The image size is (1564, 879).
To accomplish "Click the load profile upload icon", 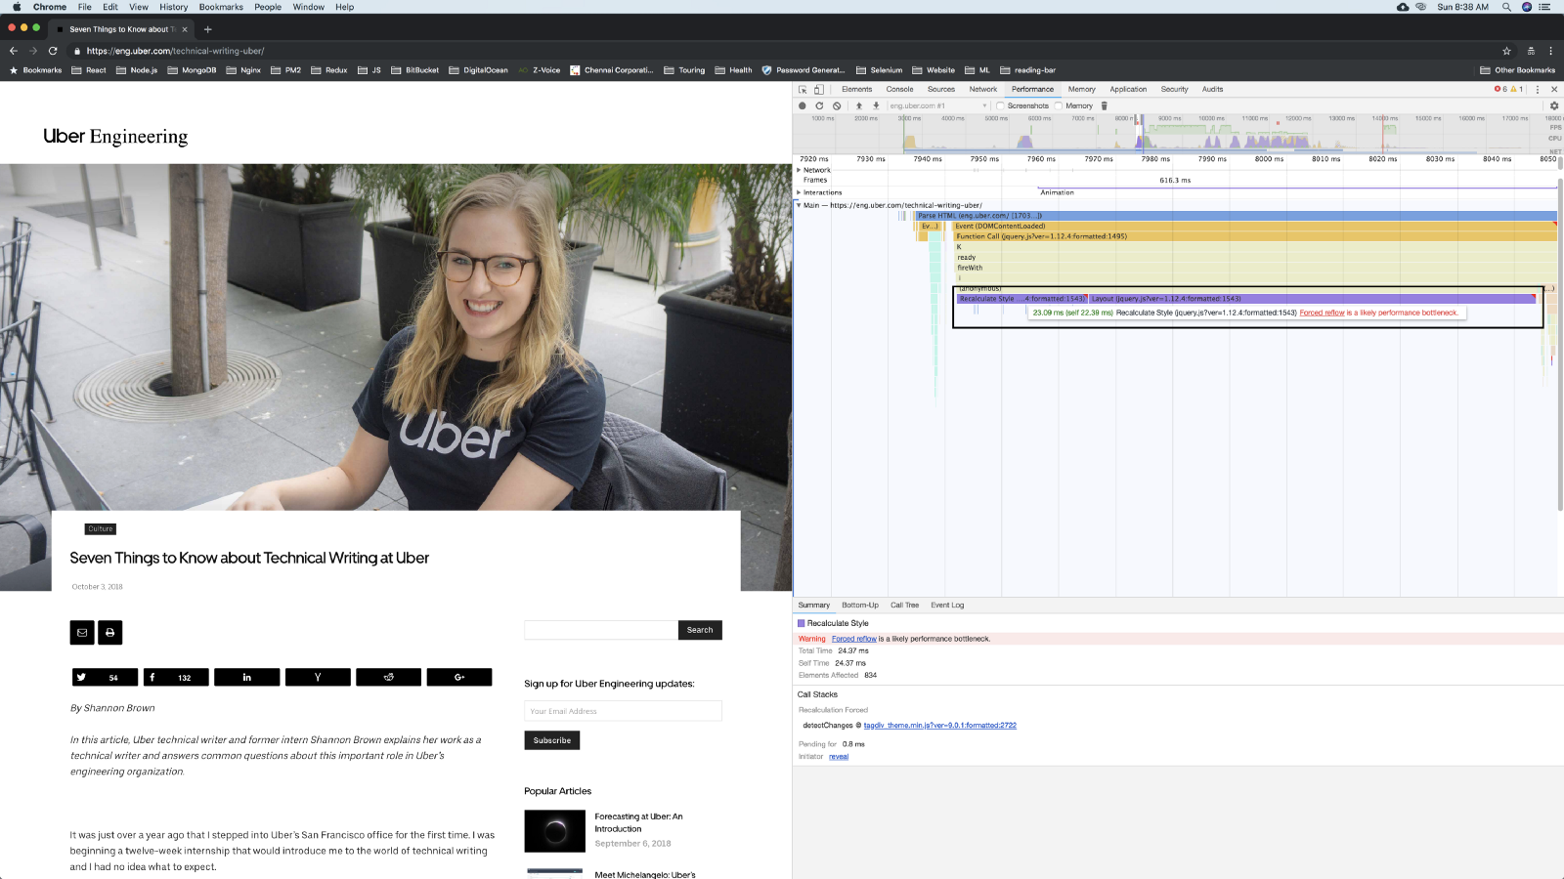I will pyautogui.click(x=859, y=105).
